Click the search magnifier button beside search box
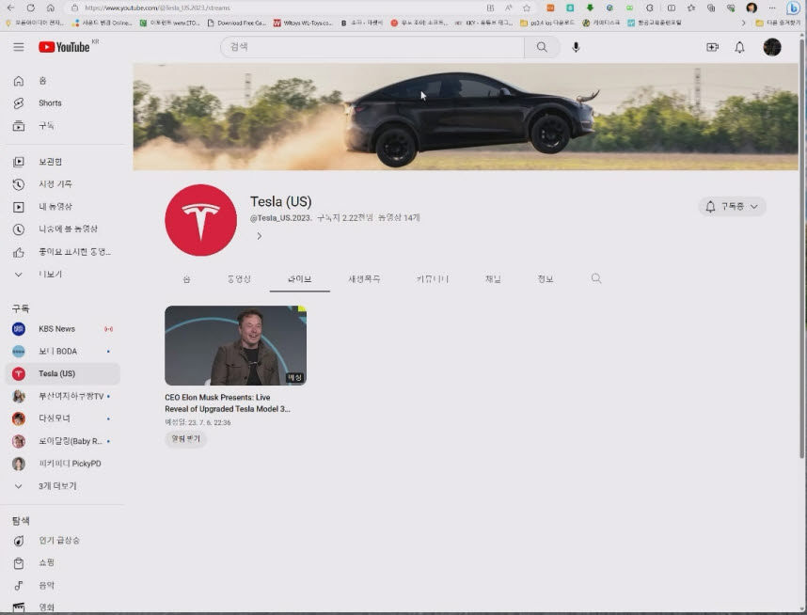This screenshot has width=807, height=615. click(542, 47)
